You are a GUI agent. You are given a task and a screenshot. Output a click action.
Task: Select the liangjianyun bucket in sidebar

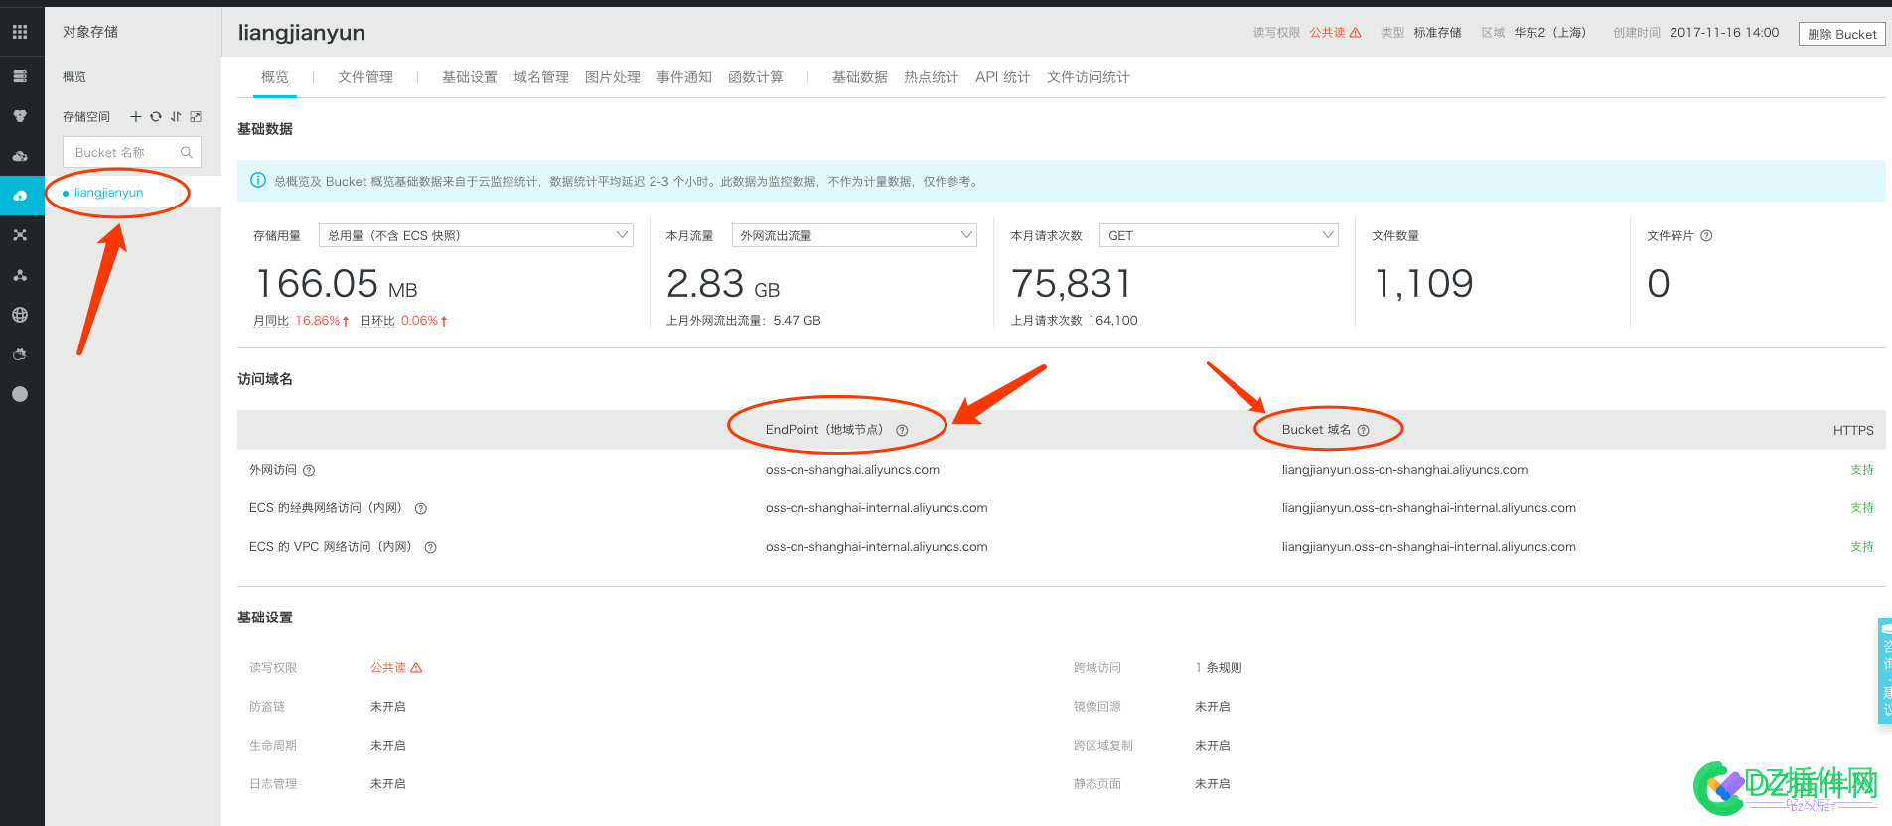108,193
